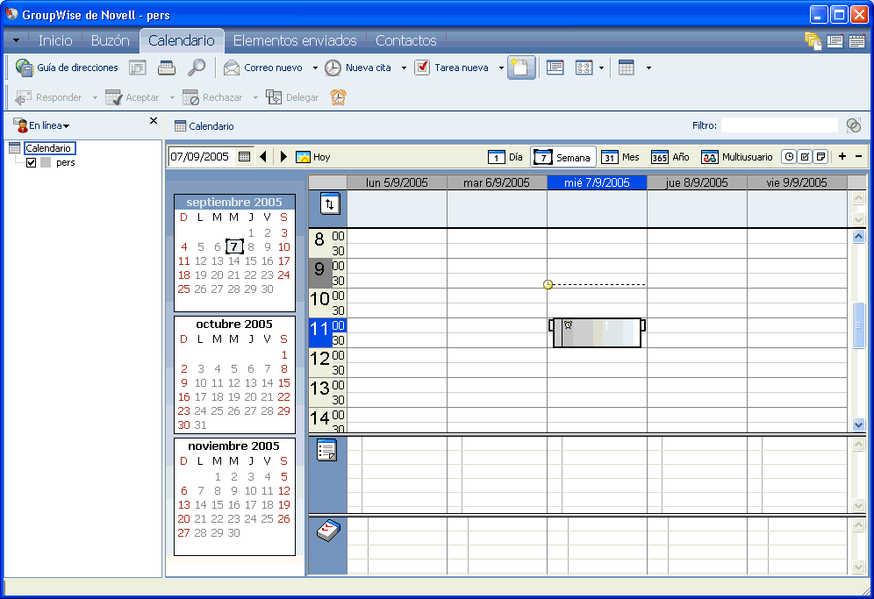Create a Tarea nueva task

452,68
